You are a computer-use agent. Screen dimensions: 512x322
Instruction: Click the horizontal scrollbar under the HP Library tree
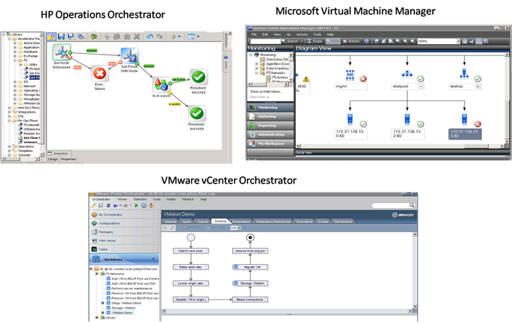tap(20, 159)
